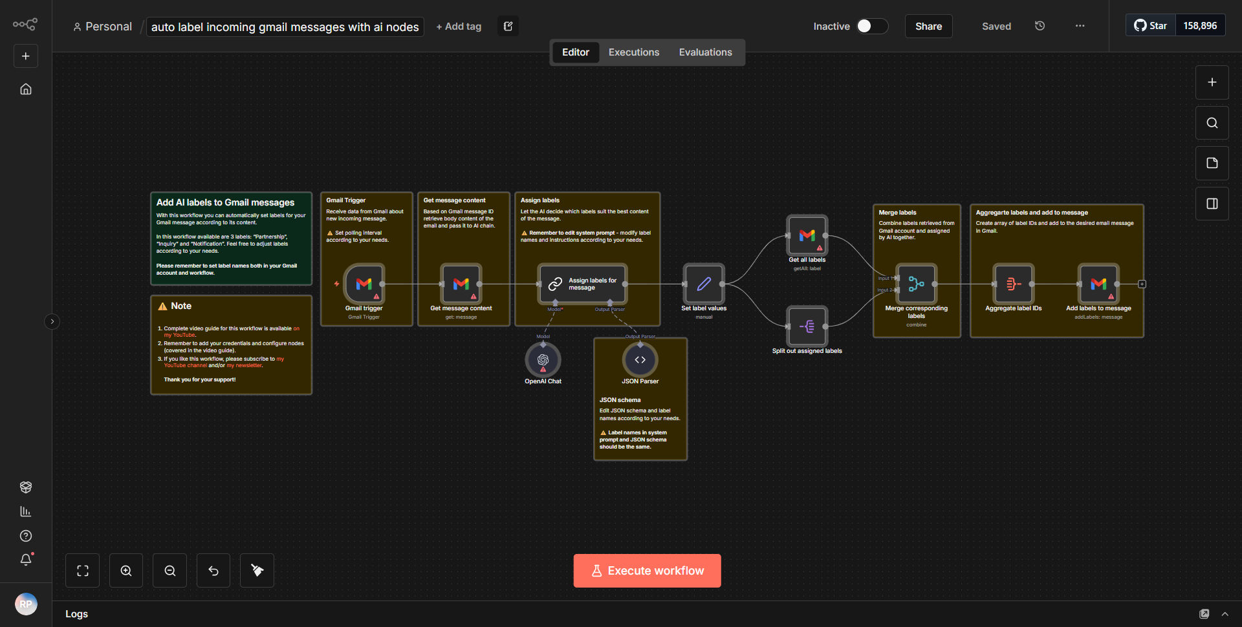1242x627 pixels.
Task: Zoom out on the canvas
Action: [x=169, y=570]
